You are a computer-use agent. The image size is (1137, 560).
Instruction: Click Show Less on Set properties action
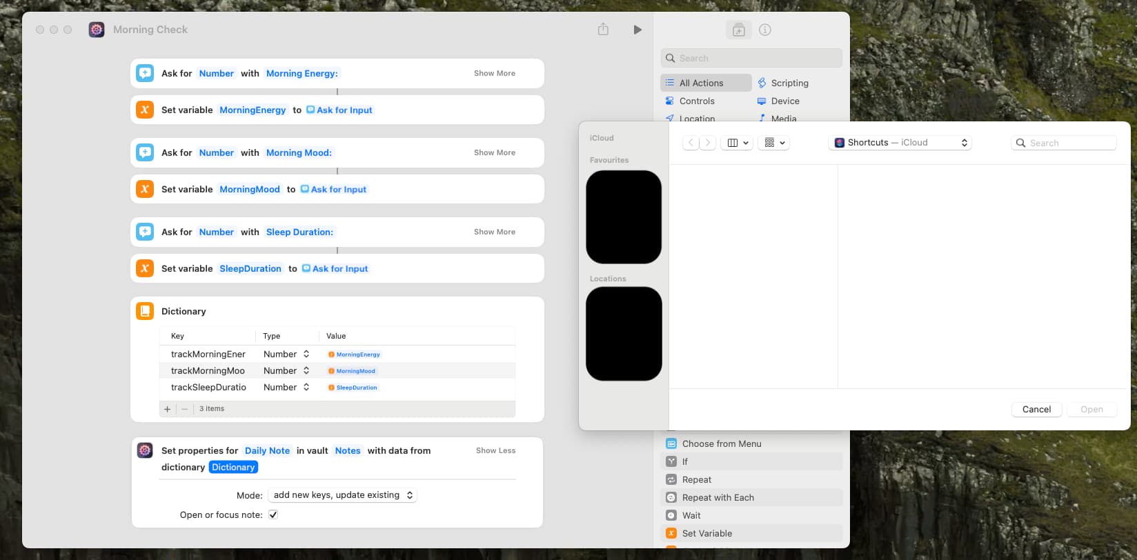(495, 450)
